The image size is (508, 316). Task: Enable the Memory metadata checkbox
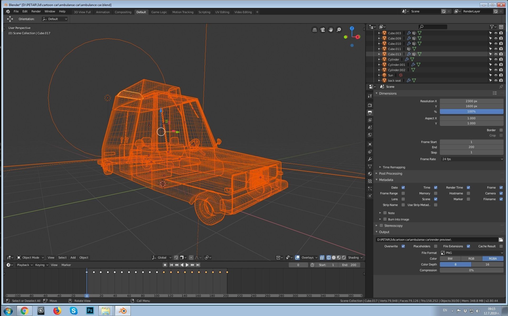coord(436,193)
